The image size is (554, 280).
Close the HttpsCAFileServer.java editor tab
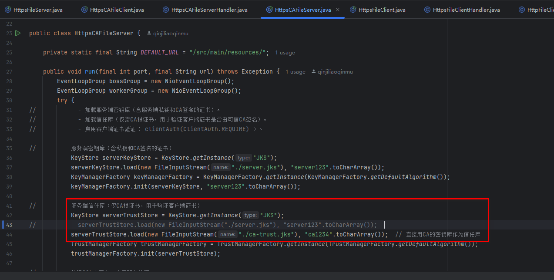click(x=338, y=9)
